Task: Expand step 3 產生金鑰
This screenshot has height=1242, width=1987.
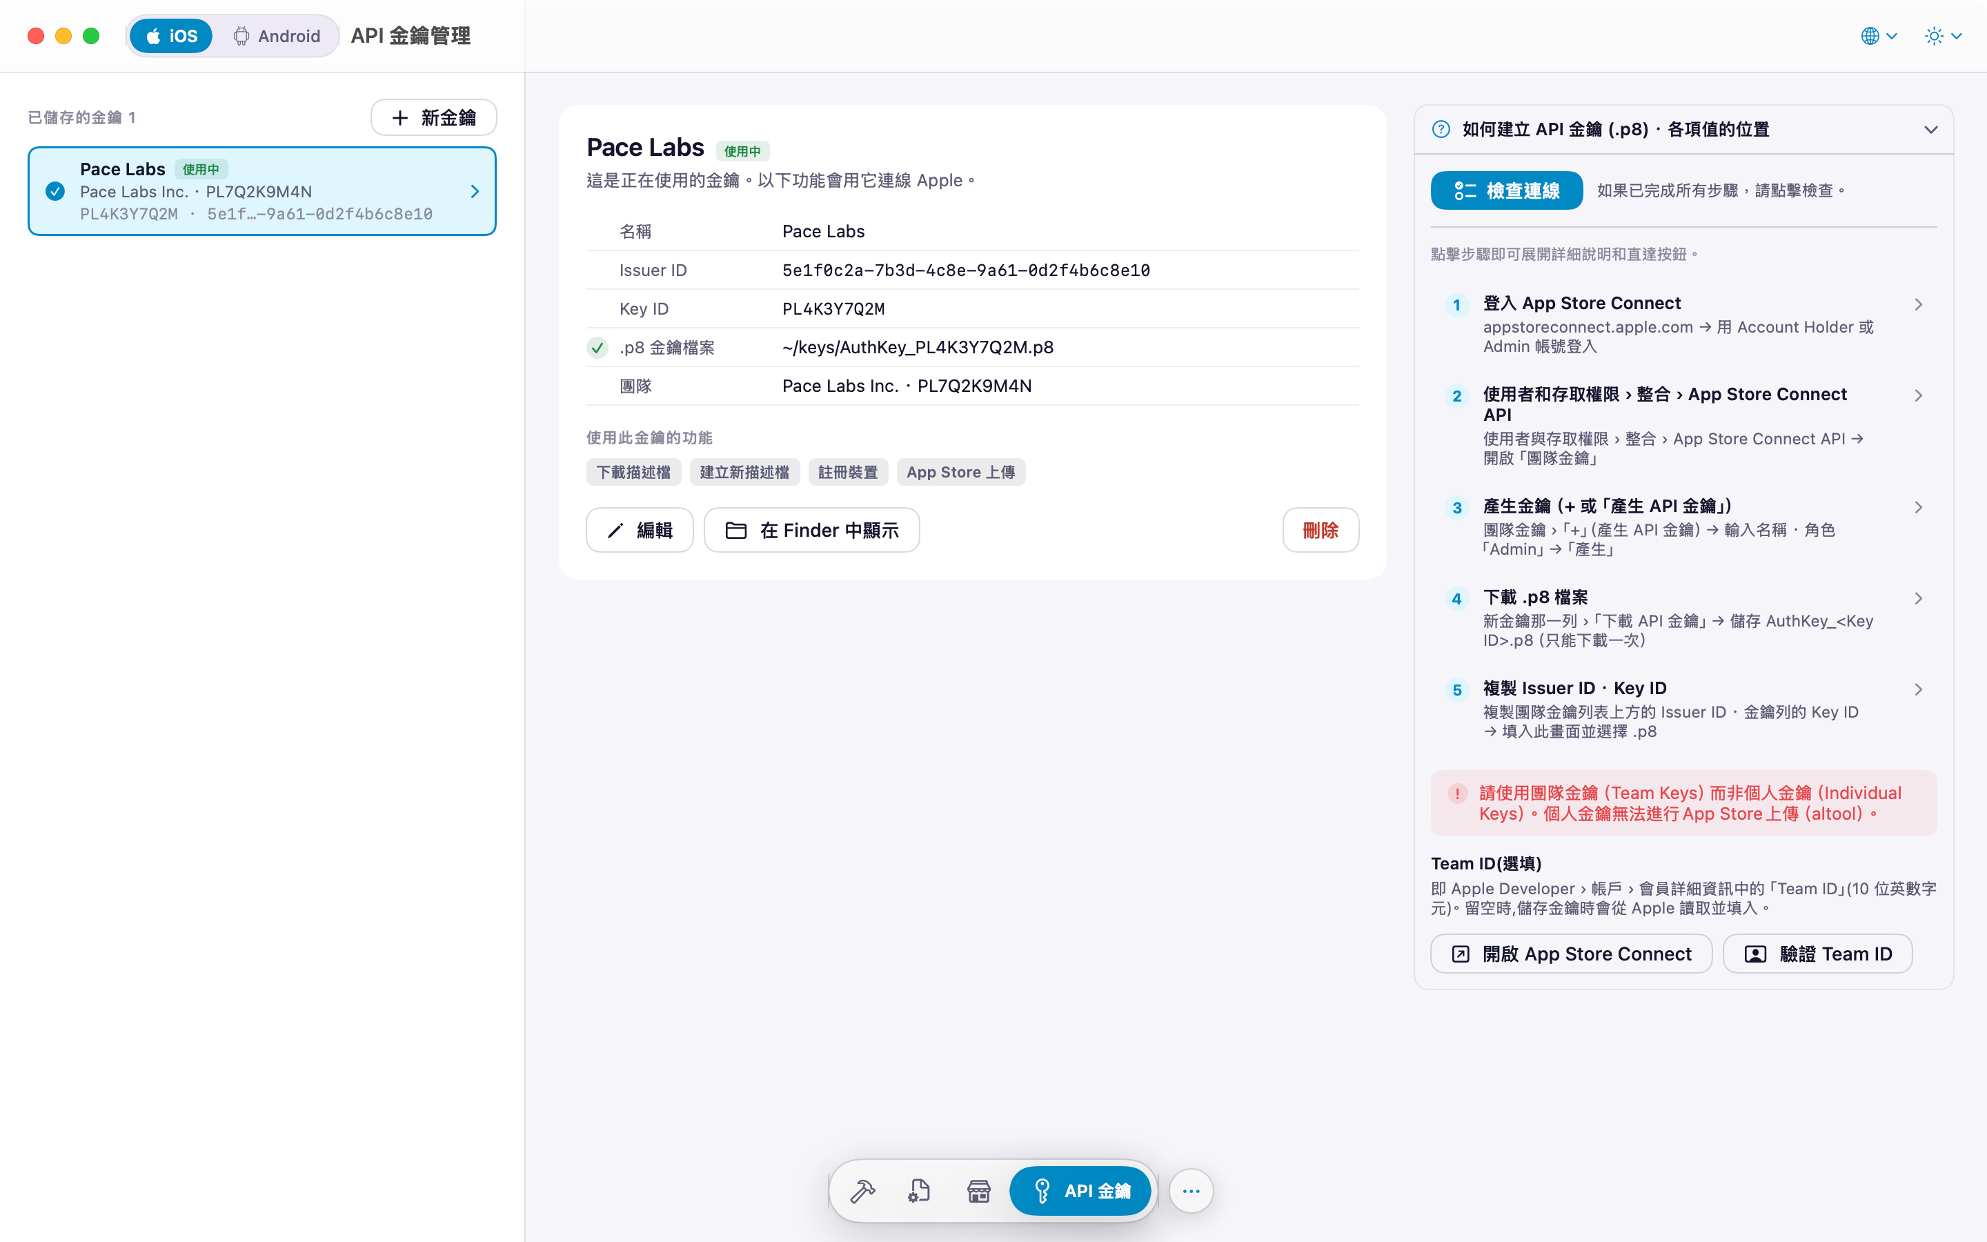Action: pyautogui.click(x=1683, y=527)
